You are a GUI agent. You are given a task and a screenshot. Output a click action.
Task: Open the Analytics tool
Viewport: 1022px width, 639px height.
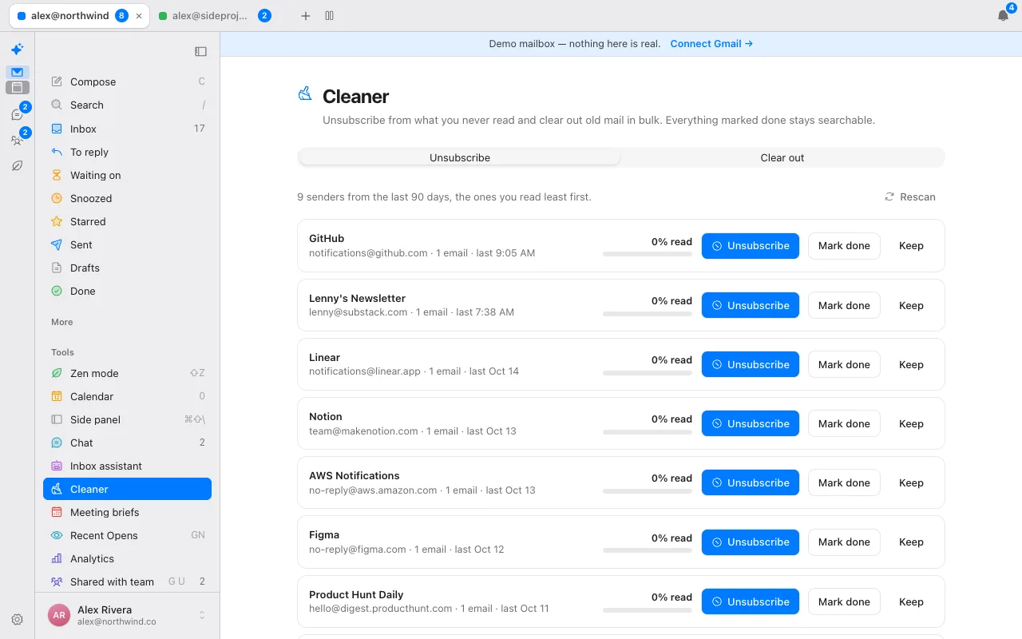pos(128,558)
